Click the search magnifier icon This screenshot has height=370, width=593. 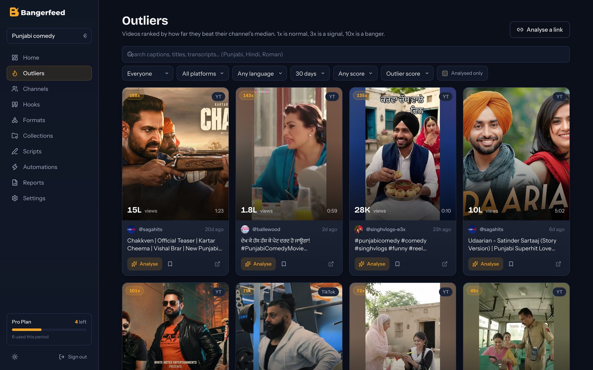click(130, 54)
